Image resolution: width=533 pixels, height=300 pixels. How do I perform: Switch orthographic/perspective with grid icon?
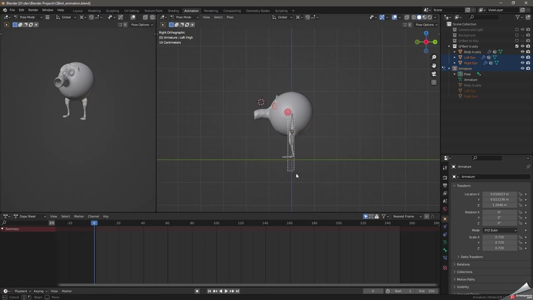[434, 82]
